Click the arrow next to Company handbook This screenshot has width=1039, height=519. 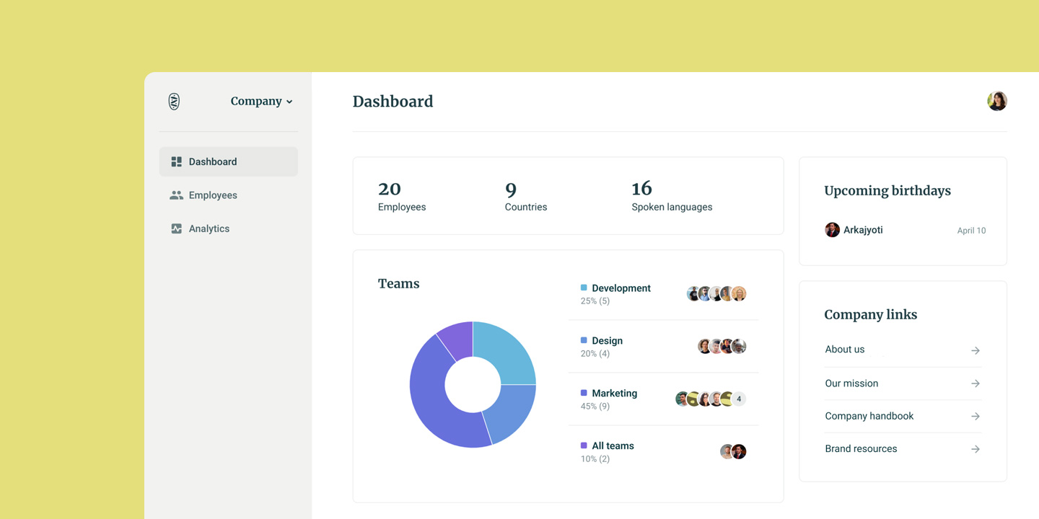tap(976, 416)
